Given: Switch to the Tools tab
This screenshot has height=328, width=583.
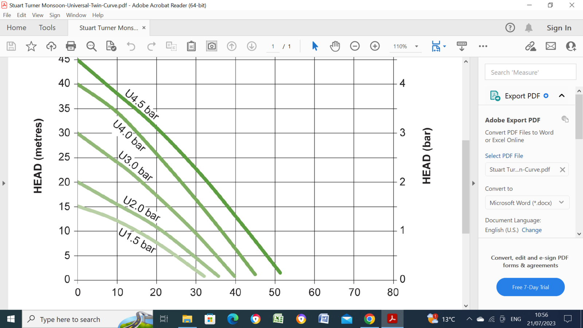Looking at the screenshot, I should pyautogui.click(x=47, y=28).
